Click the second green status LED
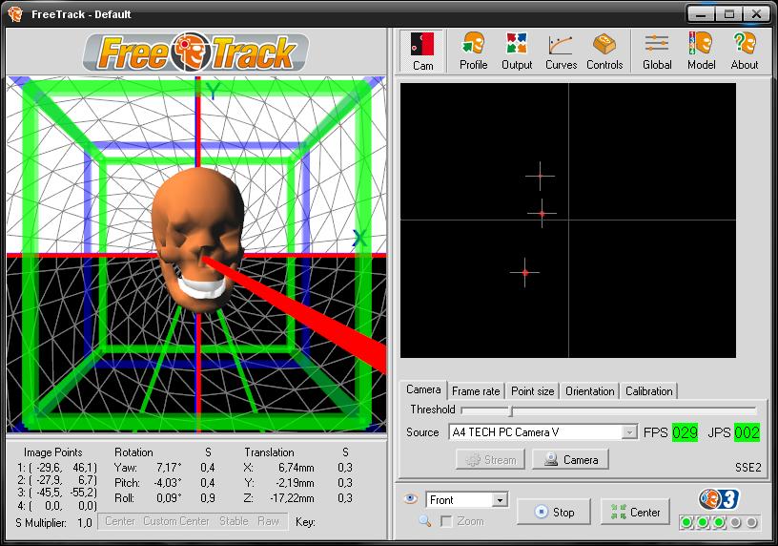 [703, 522]
